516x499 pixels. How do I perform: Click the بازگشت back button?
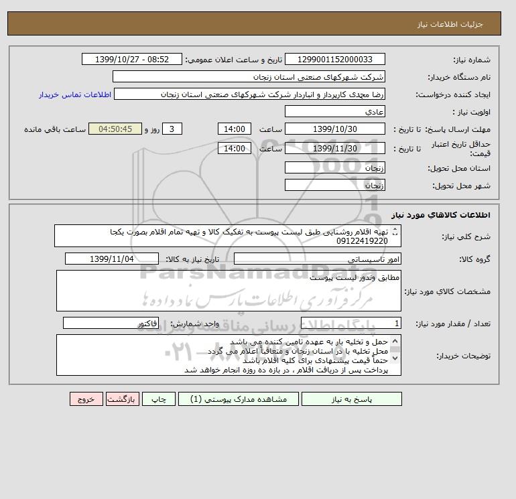tap(123, 399)
